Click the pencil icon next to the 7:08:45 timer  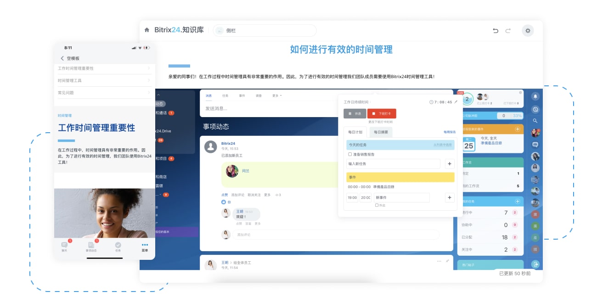[x=456, y=102]
